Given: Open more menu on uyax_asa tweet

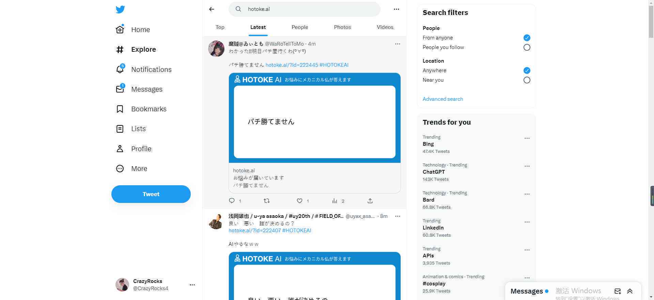Looking at the screenshot, I should [398, 216].
